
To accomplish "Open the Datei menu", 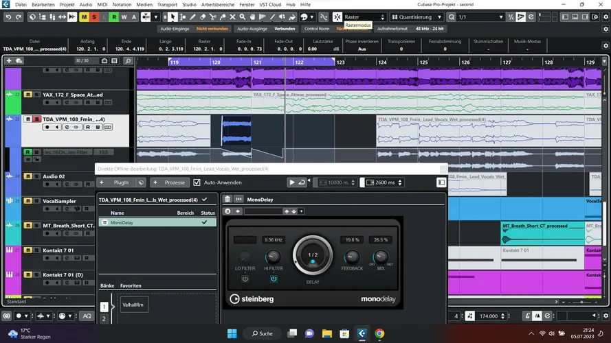I will (21, 5).
